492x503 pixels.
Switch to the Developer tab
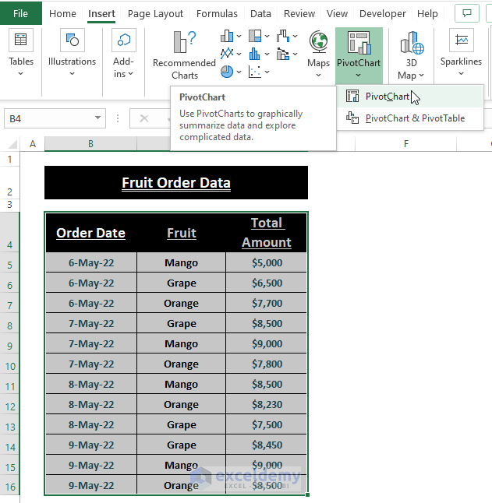(383, 13)
